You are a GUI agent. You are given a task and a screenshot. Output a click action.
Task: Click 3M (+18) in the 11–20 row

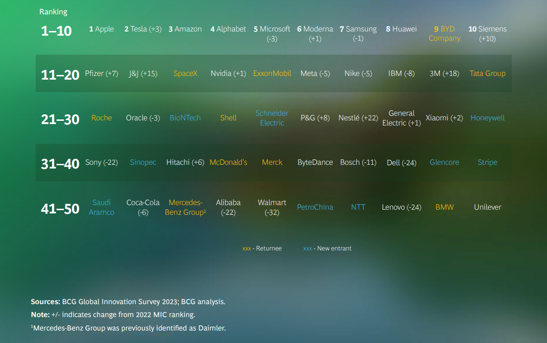445,74
